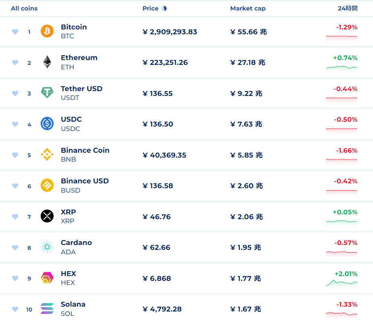Click the Solana striped logo icon
Screen dimensions: 373x324
(47, 309)
